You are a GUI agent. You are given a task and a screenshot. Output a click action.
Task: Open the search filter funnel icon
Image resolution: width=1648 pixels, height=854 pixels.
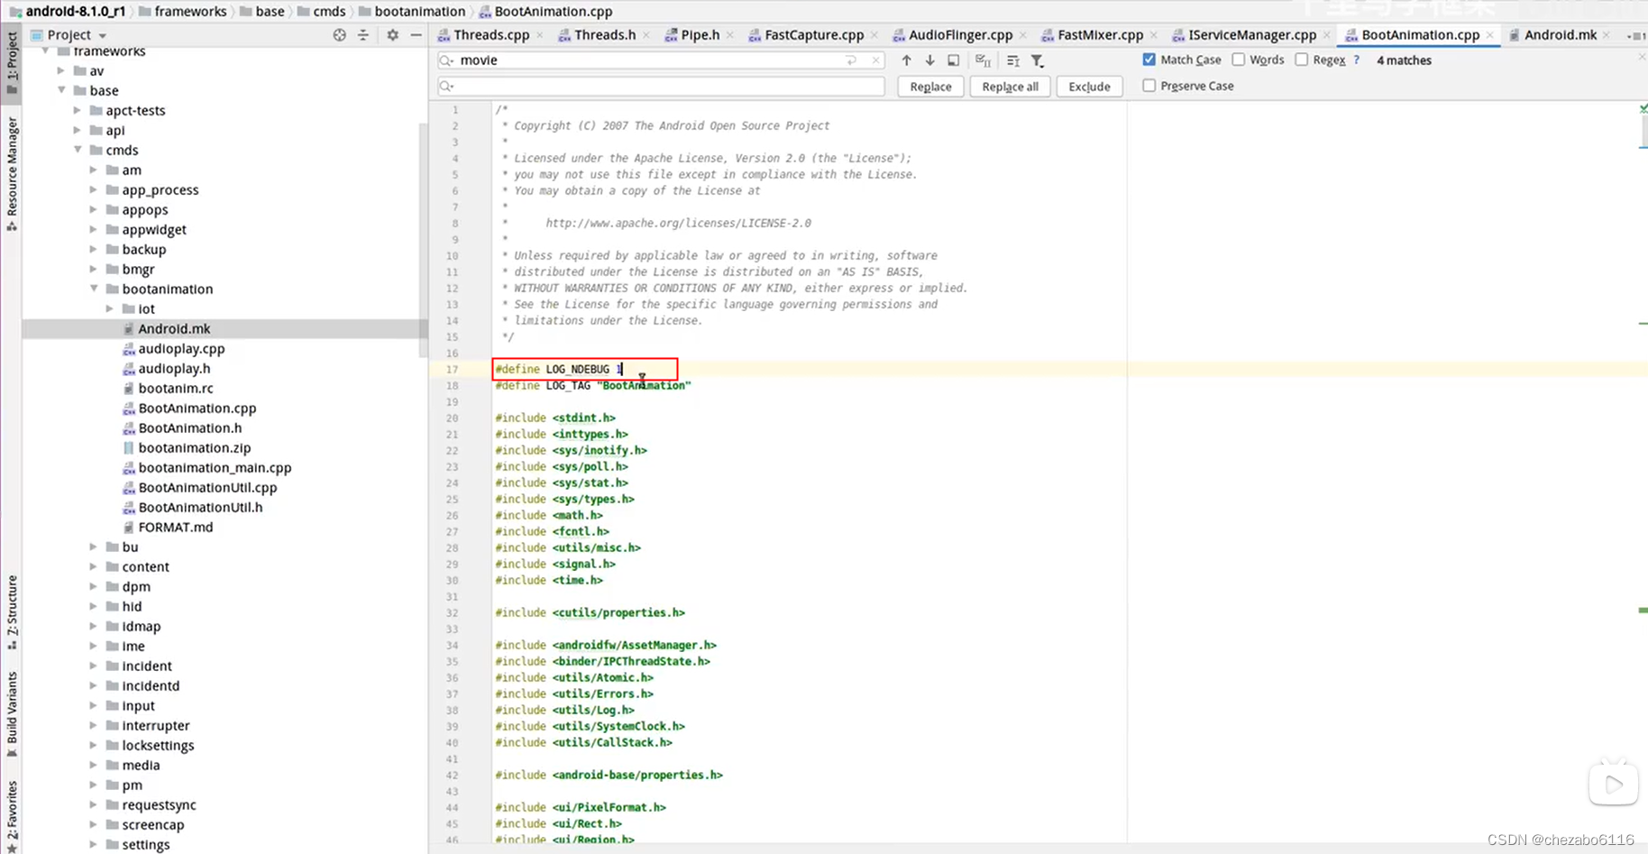(x=1037, y=60)
